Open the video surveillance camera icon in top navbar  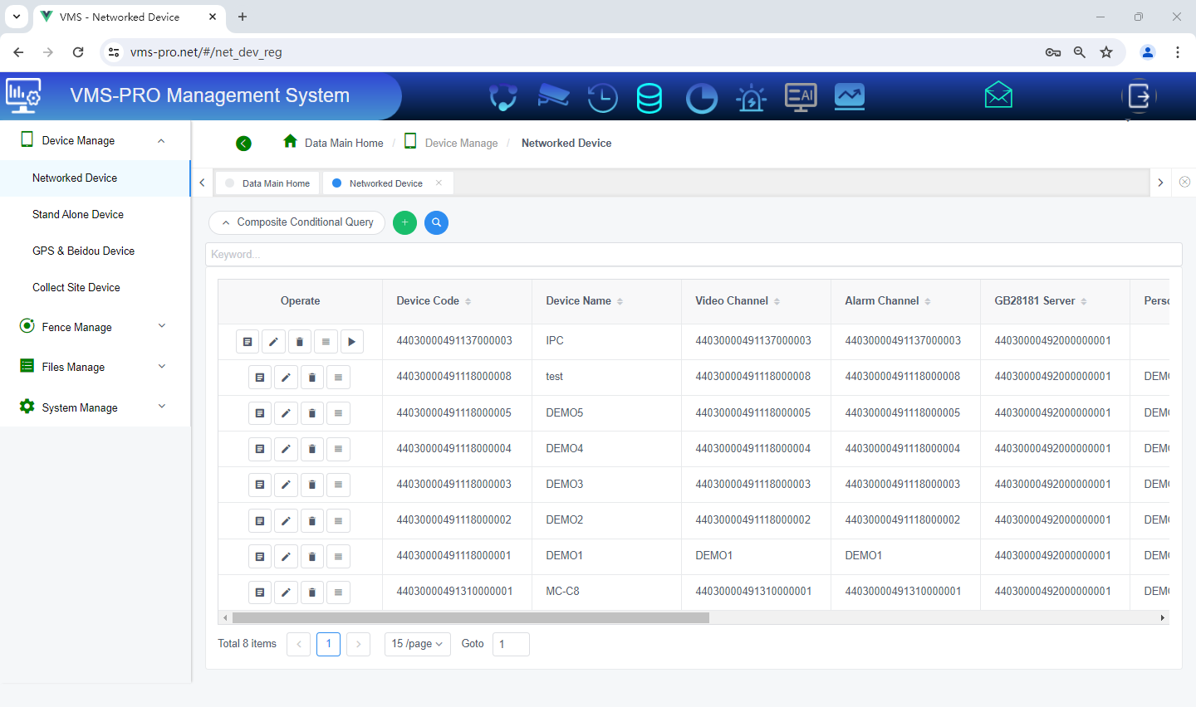click(x=553, y=96)
